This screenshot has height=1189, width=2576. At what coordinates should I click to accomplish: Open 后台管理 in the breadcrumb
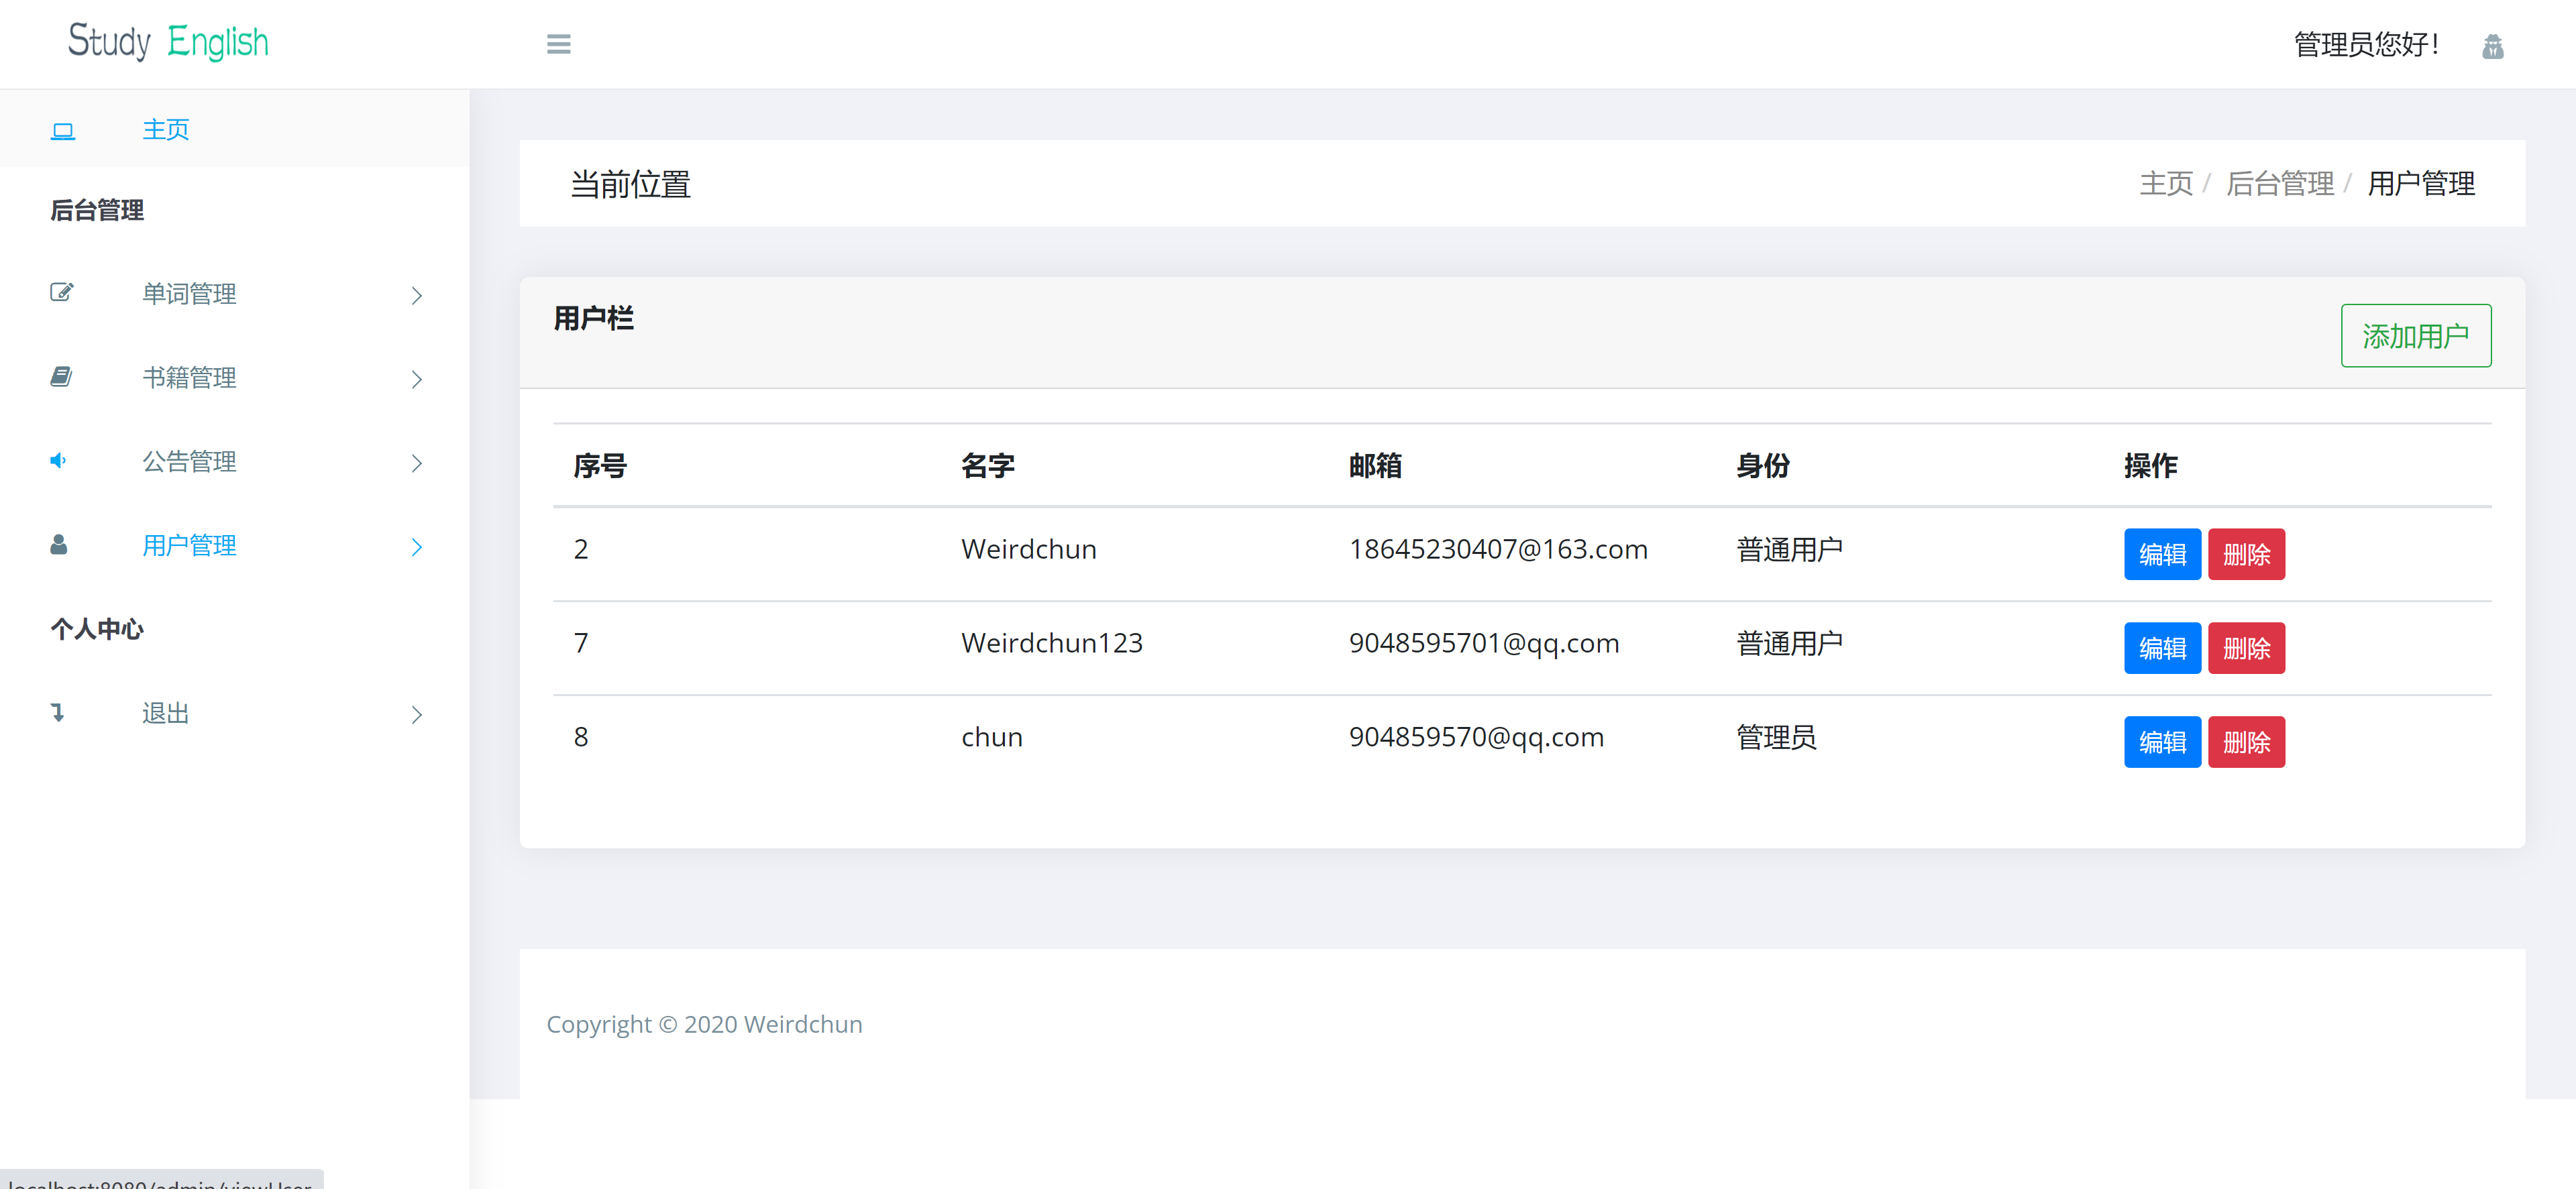click(x=2281, y=183)
